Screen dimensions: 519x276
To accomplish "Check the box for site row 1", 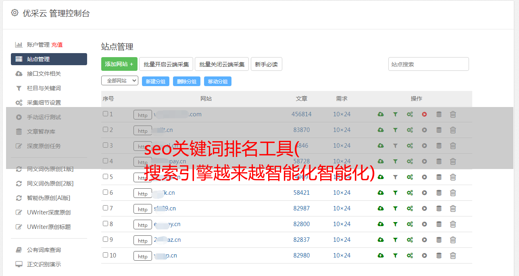I will pos(106,114).
